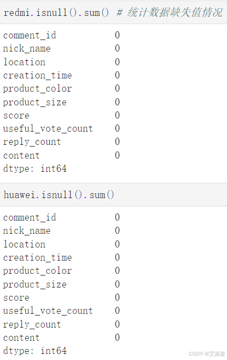Click dtype: int64 under huawei output
This screenshot has width=227, height=360.
pos(35,351)
